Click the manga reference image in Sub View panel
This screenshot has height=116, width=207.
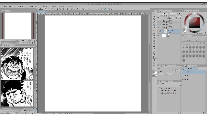tap(17, 77)
